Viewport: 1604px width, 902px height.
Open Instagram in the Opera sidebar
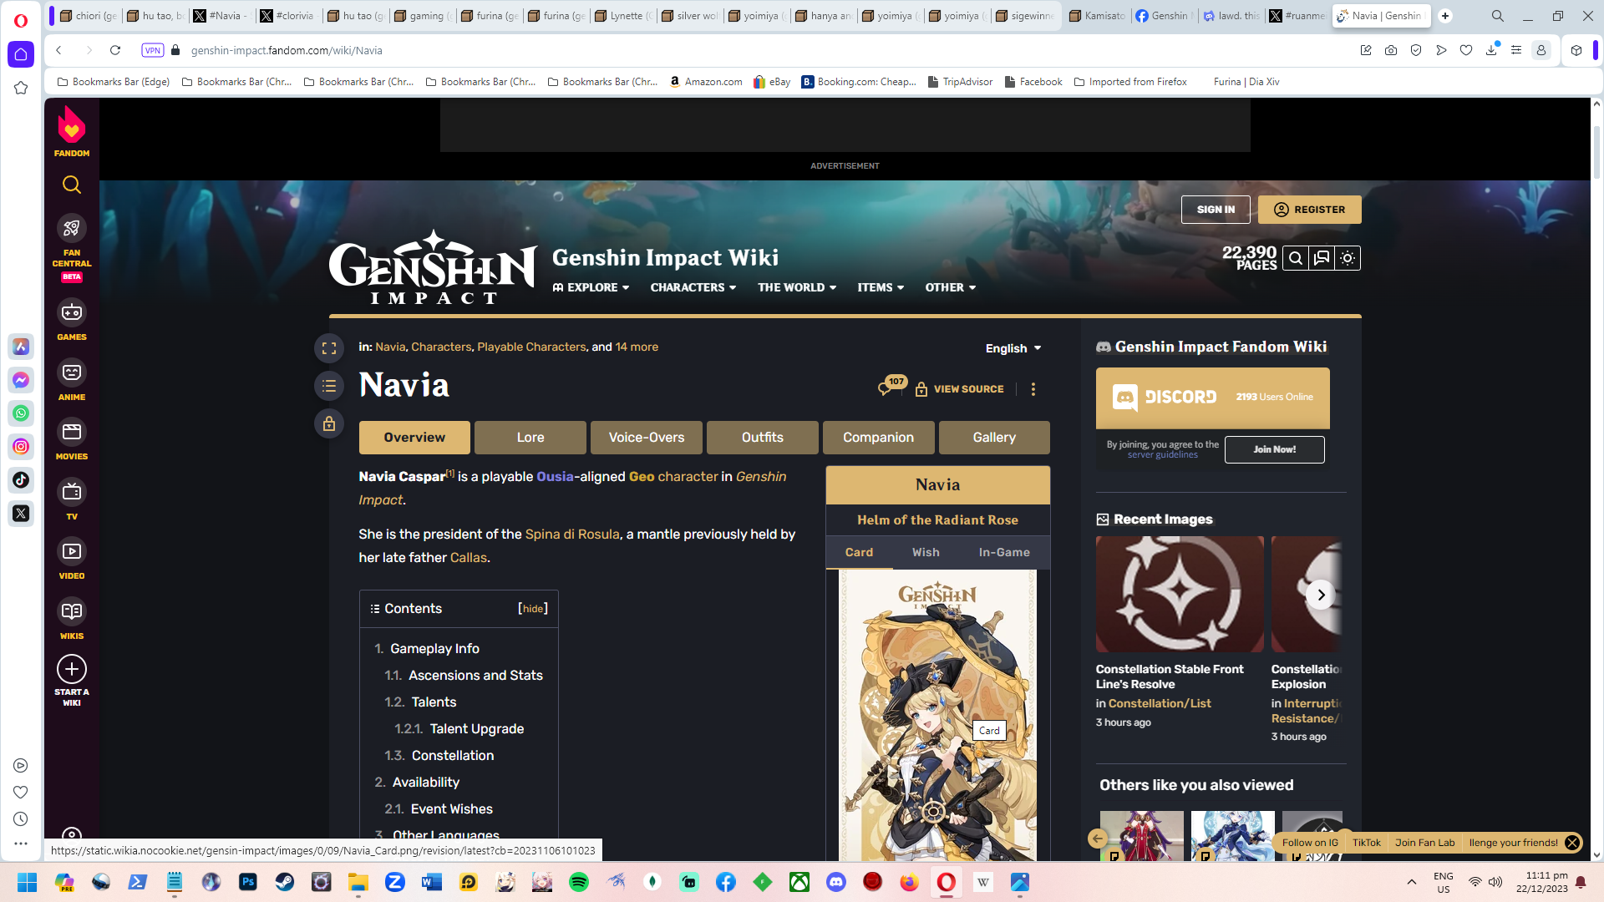[x=21, y=447]
